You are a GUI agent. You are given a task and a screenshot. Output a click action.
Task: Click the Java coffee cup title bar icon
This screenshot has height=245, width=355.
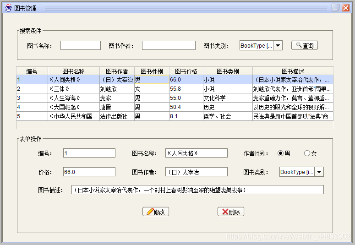(8, 8)
